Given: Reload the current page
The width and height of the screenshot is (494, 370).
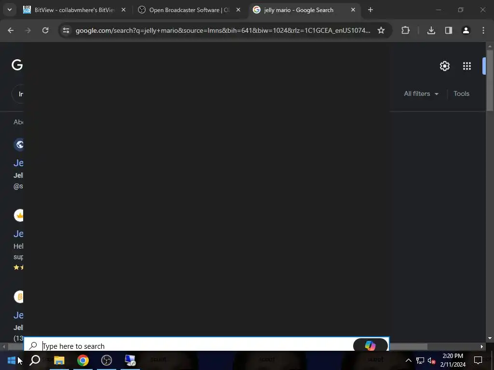Looking at the screenshot, I should 45,30.
